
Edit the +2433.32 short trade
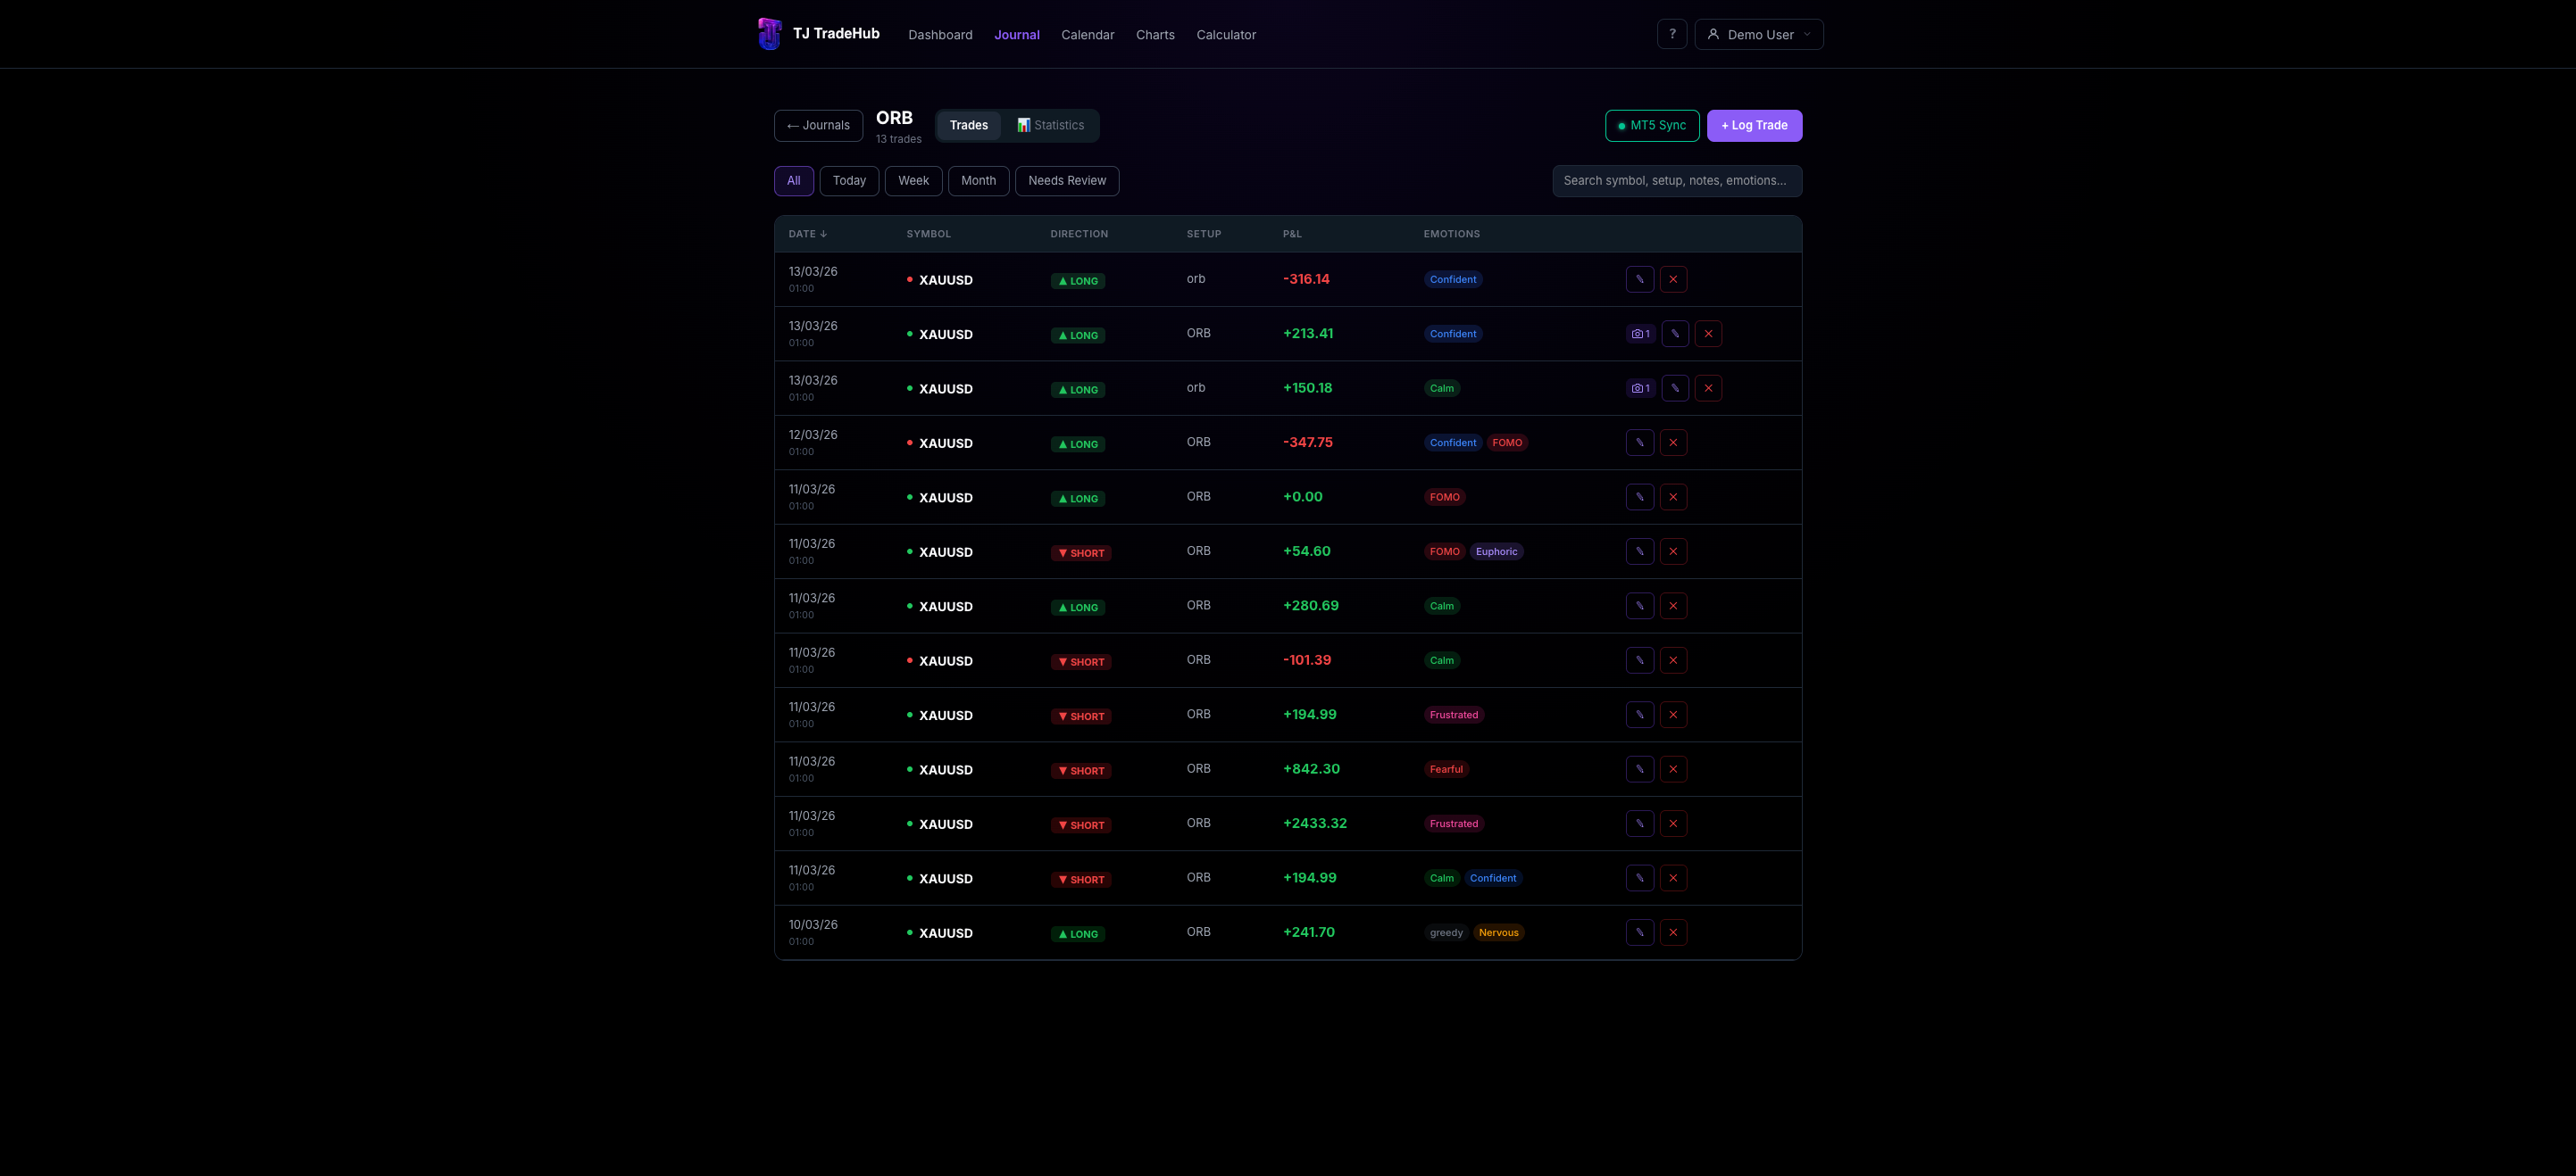(x=1640, y=824)
